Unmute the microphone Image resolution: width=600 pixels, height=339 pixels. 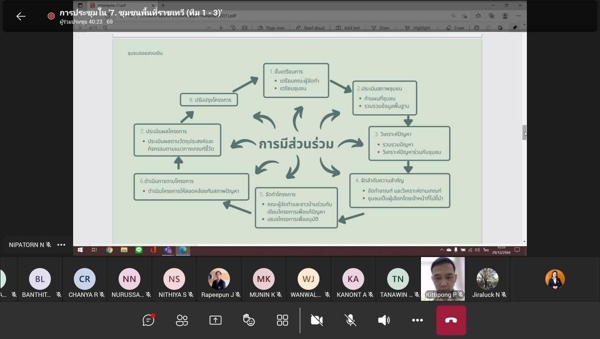(x=350, y=320)
